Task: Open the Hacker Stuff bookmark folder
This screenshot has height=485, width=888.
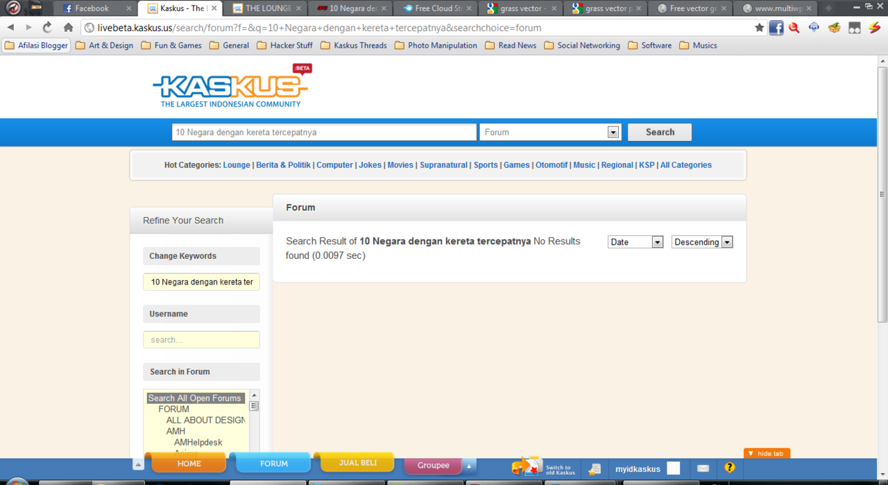Action: 284,45
